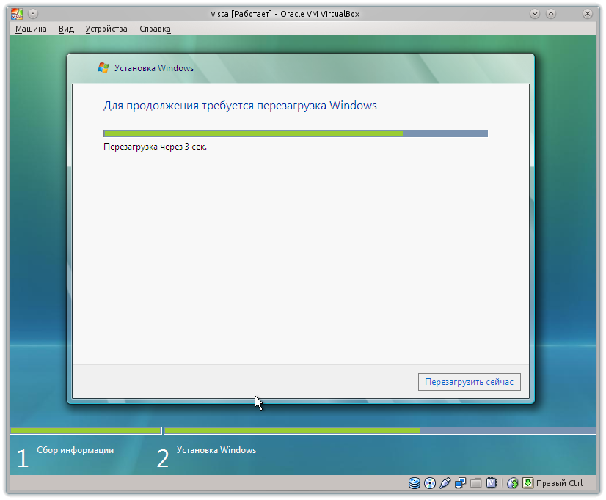Open the network adapters status icon

point(461,483)
